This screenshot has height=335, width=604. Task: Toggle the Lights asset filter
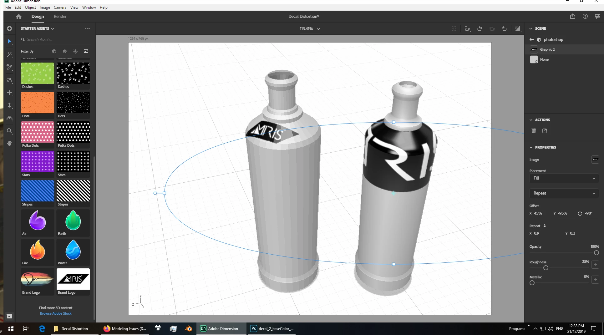75,51
